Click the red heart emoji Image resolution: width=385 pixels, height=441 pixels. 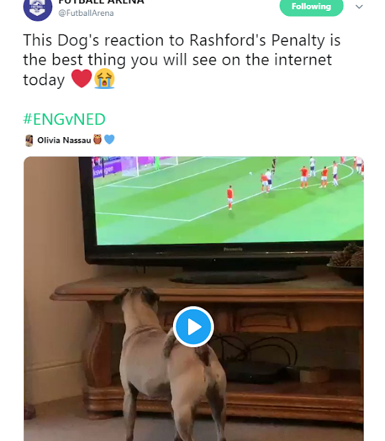[x=81, y=79]
